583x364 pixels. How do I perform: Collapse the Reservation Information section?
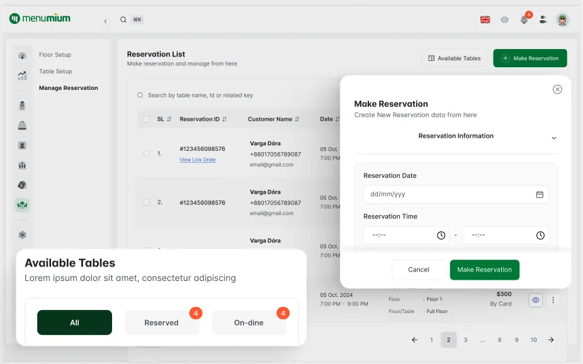[554, 136]
